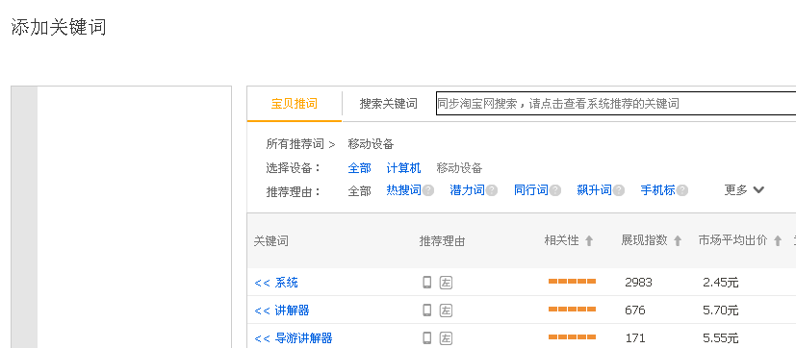The height and width of the screenshot is (348, 796).
Task: Add keyword << 导游讲解器
Action: [294, 337]
